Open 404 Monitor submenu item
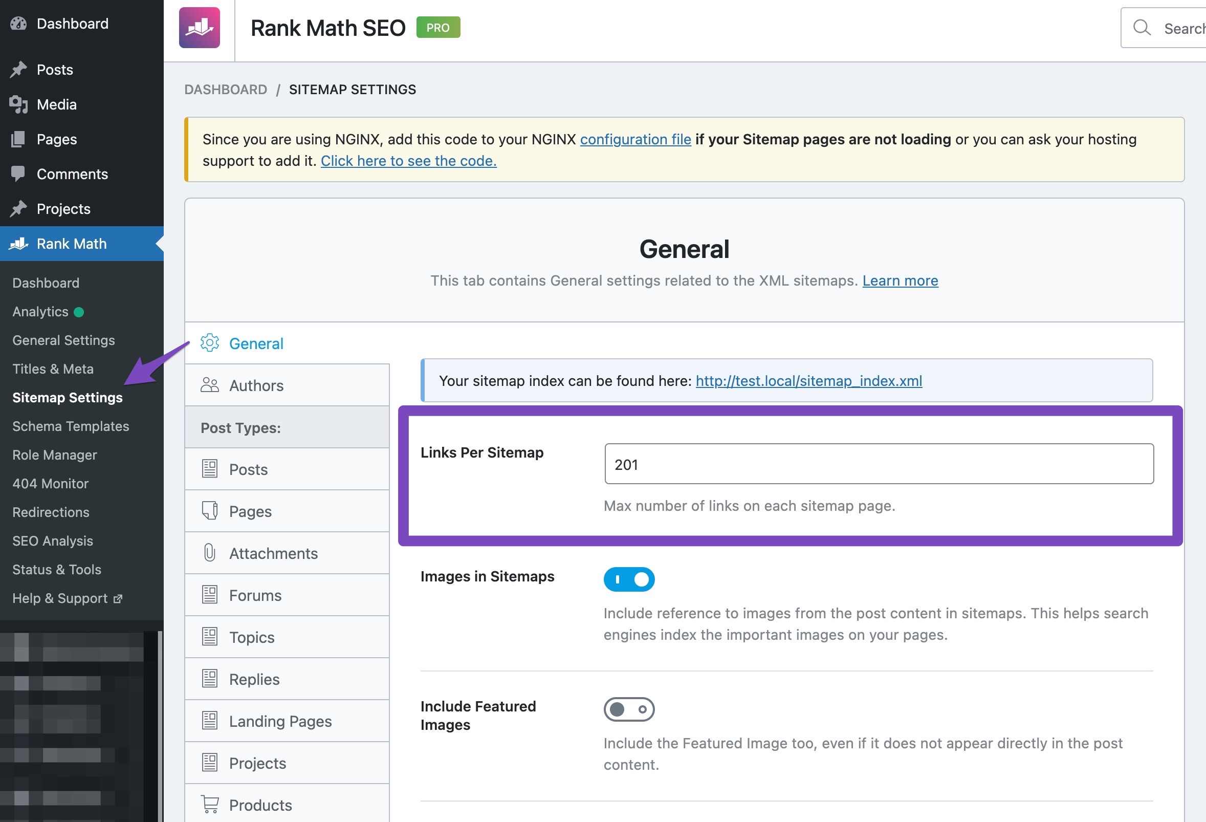 [50, 484]
